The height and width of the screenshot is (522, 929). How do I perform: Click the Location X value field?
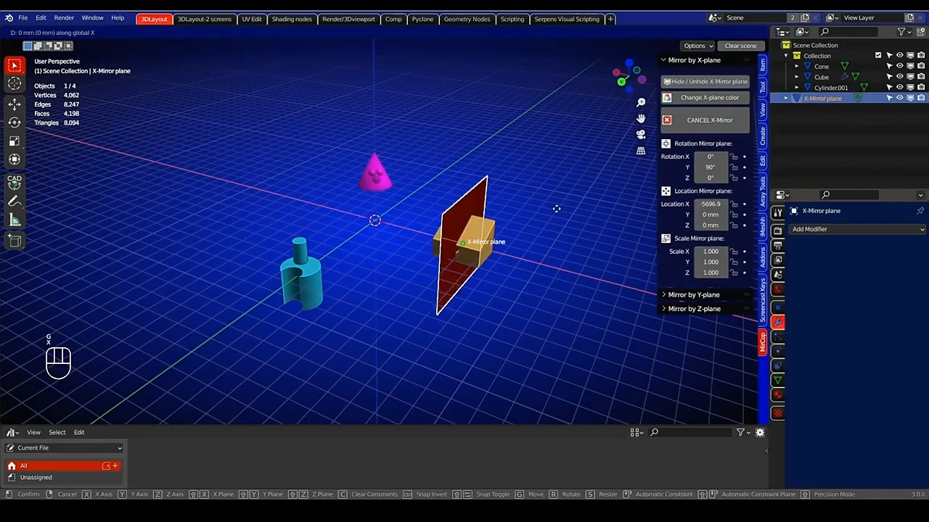[710, 204]
